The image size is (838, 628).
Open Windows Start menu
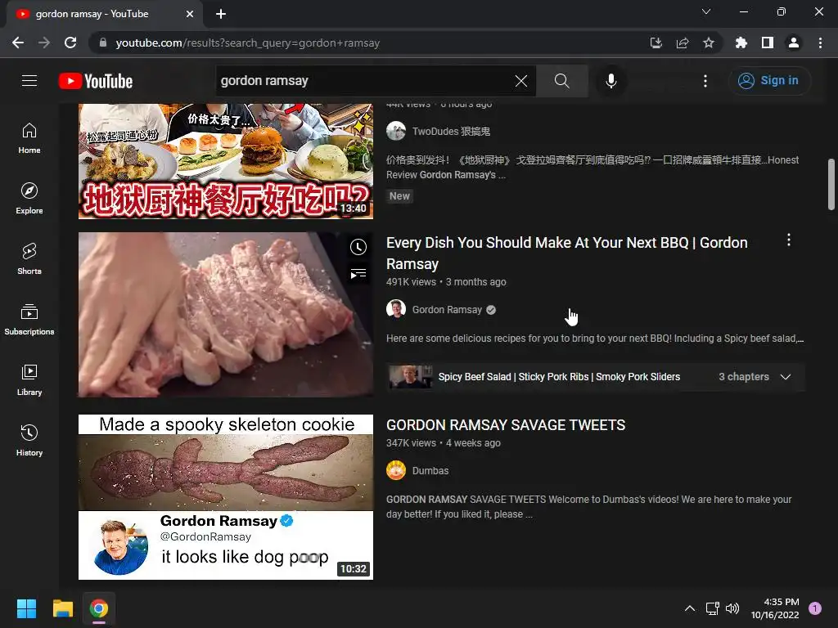tap(26, 608)
